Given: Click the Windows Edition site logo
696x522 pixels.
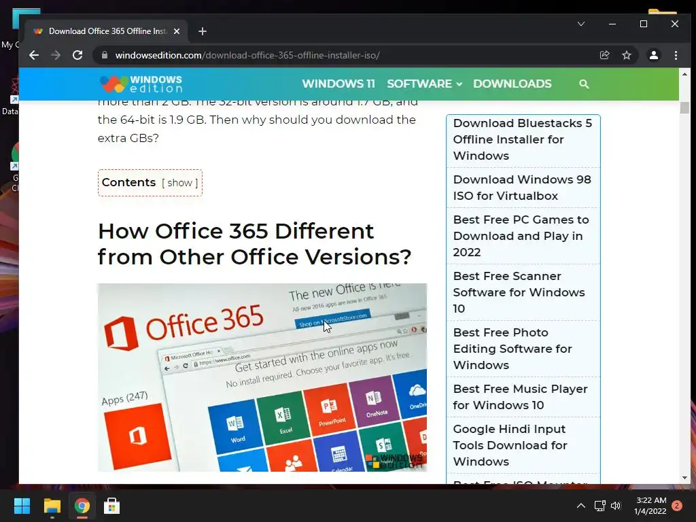Looking at the screenshot, I should 141,84.
